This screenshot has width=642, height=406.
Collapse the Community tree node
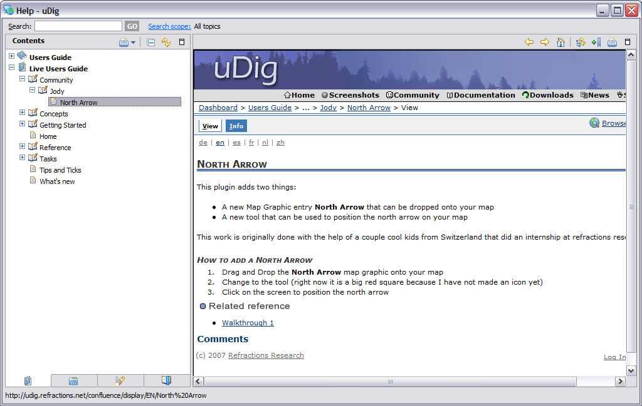(22, 78)
